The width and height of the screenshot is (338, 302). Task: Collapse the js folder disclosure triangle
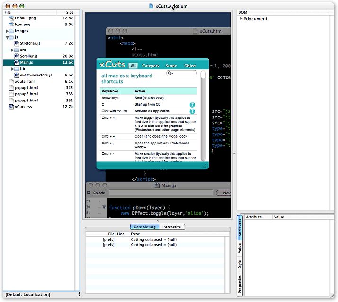[7, 38]
